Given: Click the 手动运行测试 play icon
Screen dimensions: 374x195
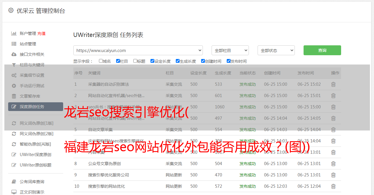Looking at the screenshot, I should (x=14, y=86).
